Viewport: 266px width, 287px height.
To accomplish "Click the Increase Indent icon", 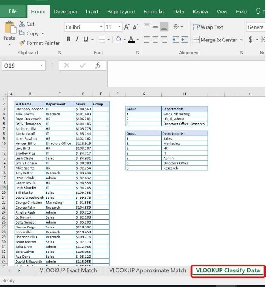I will [184, 40].
